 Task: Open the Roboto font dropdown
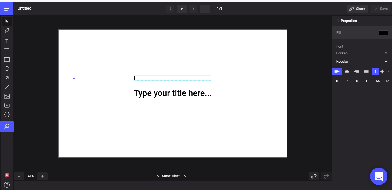[x=362, y=53]
